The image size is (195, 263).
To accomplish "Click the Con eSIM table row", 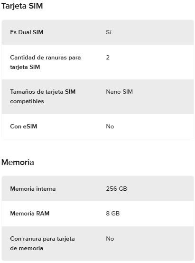I will (98, 127).
